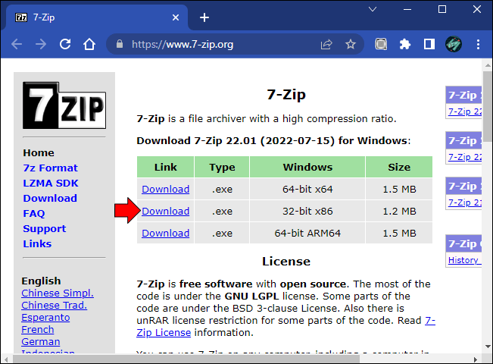This screenshot has height=364, width=493.
Task: Open the Links sidebar link
Action: 37,243
